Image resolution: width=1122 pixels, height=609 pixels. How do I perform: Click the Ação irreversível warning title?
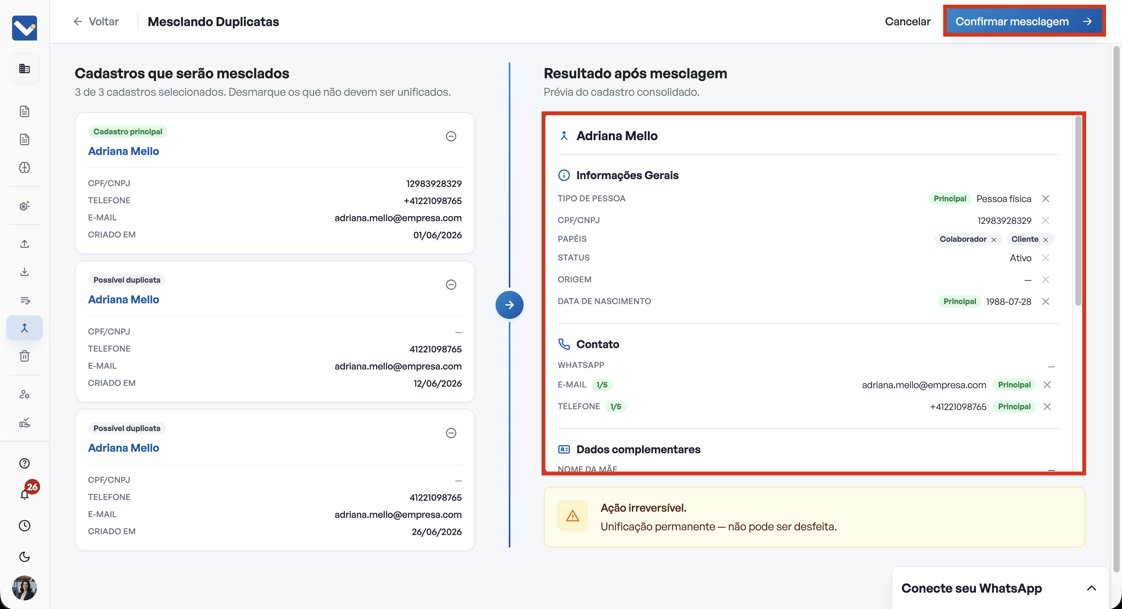643,508
